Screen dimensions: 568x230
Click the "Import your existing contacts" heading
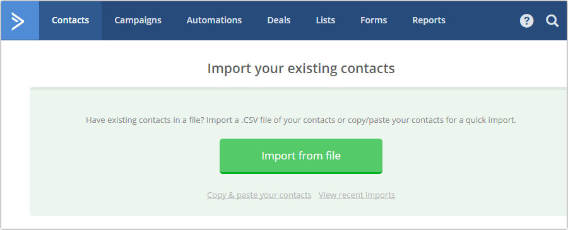point(301,68)
